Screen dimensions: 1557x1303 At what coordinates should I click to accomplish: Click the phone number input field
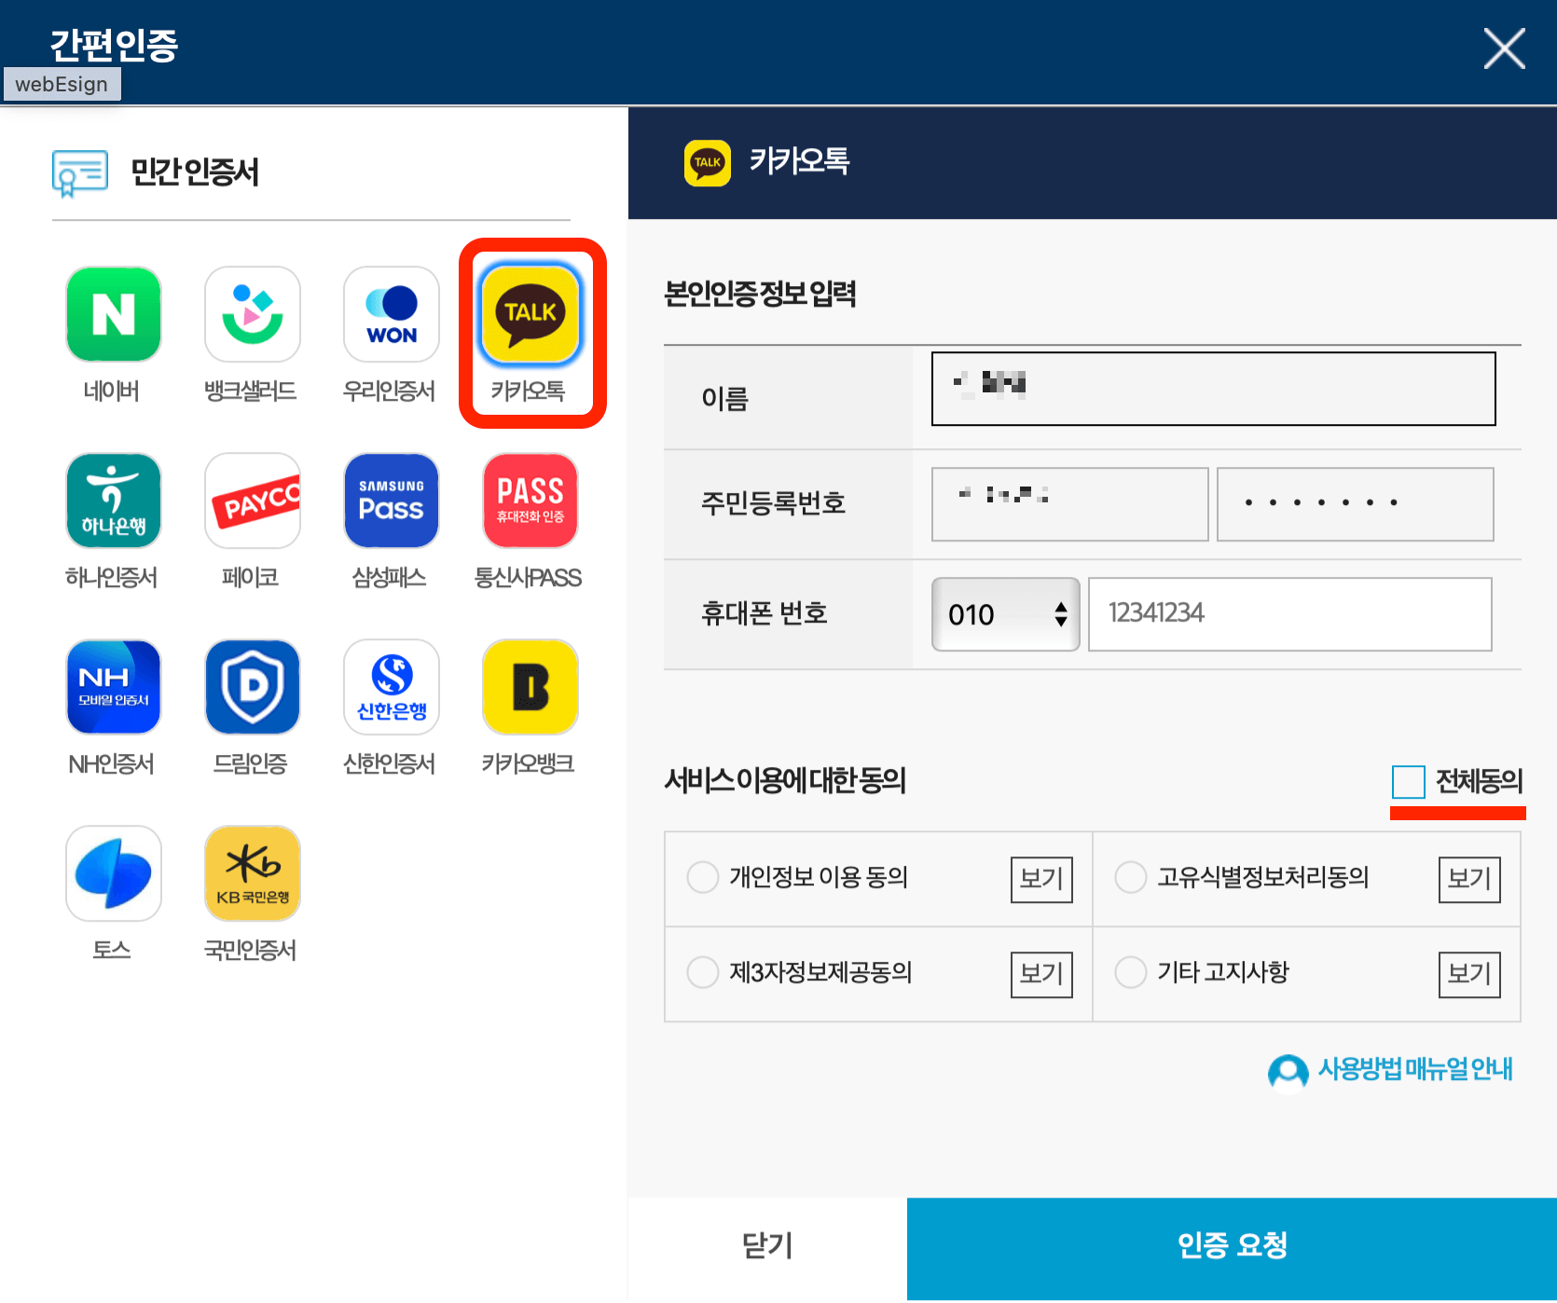pos(1290,614)
